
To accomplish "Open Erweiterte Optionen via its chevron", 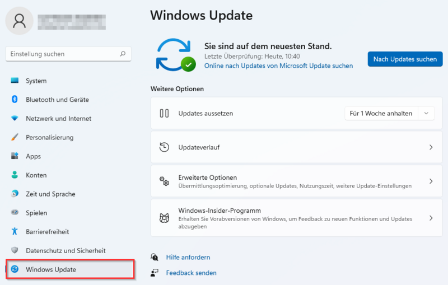I will [x=431, y=181].
